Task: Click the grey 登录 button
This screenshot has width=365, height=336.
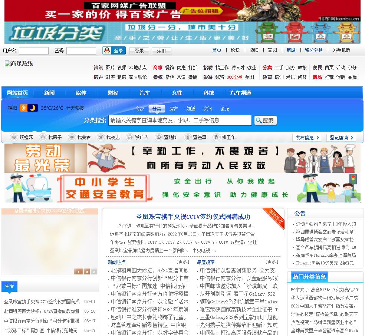Action: click(x=139, y=51)
